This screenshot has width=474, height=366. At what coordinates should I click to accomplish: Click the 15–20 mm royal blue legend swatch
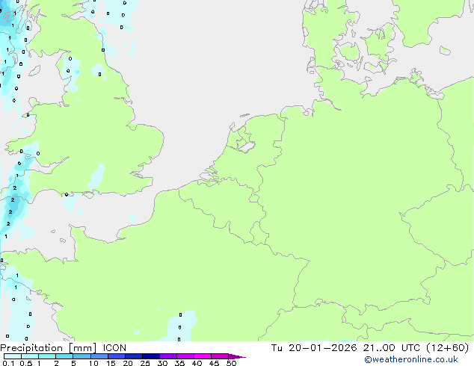[116, 356]
